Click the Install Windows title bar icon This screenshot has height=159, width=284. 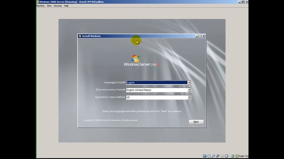(80, 36)
